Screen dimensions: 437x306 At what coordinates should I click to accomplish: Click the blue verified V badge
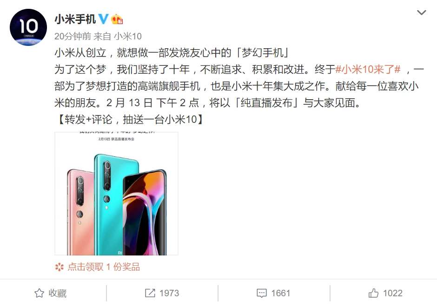pyautogui.click(x=103, y=19)
